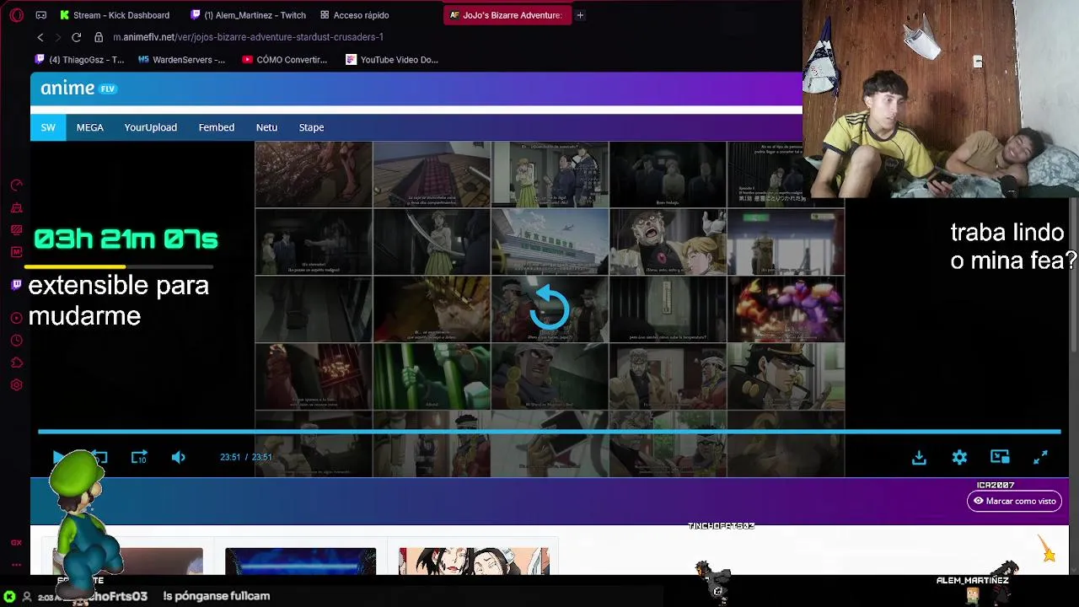This screenshot has height=607, width=1079.
Task: Open ThiagoGsz Twitch bookmark
Action: [79, 60]
